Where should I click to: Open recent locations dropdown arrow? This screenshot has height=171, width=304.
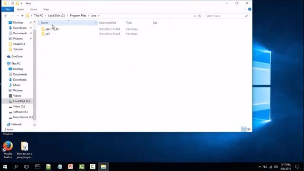[18, 16]
